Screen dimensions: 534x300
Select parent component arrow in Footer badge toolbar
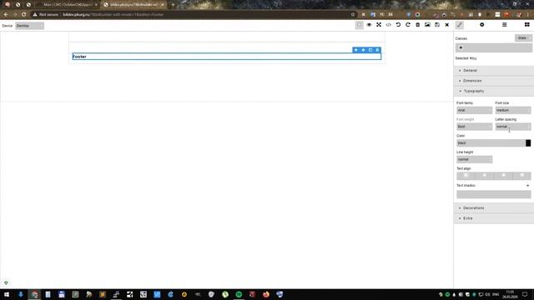point(356,50)
